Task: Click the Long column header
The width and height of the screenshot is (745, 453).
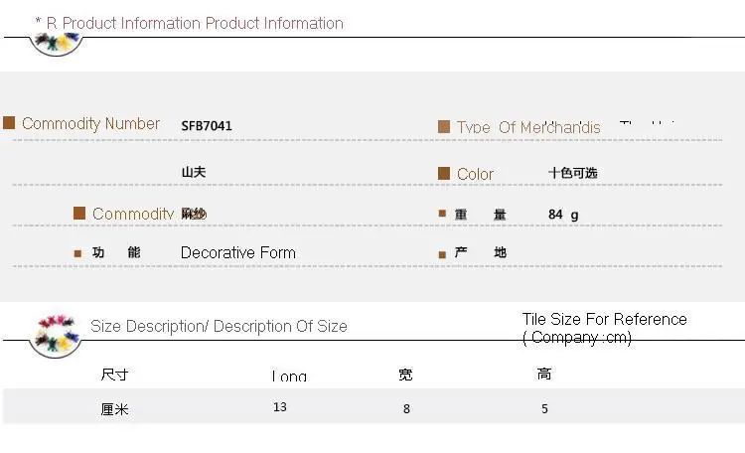Action: pos(289,376)
